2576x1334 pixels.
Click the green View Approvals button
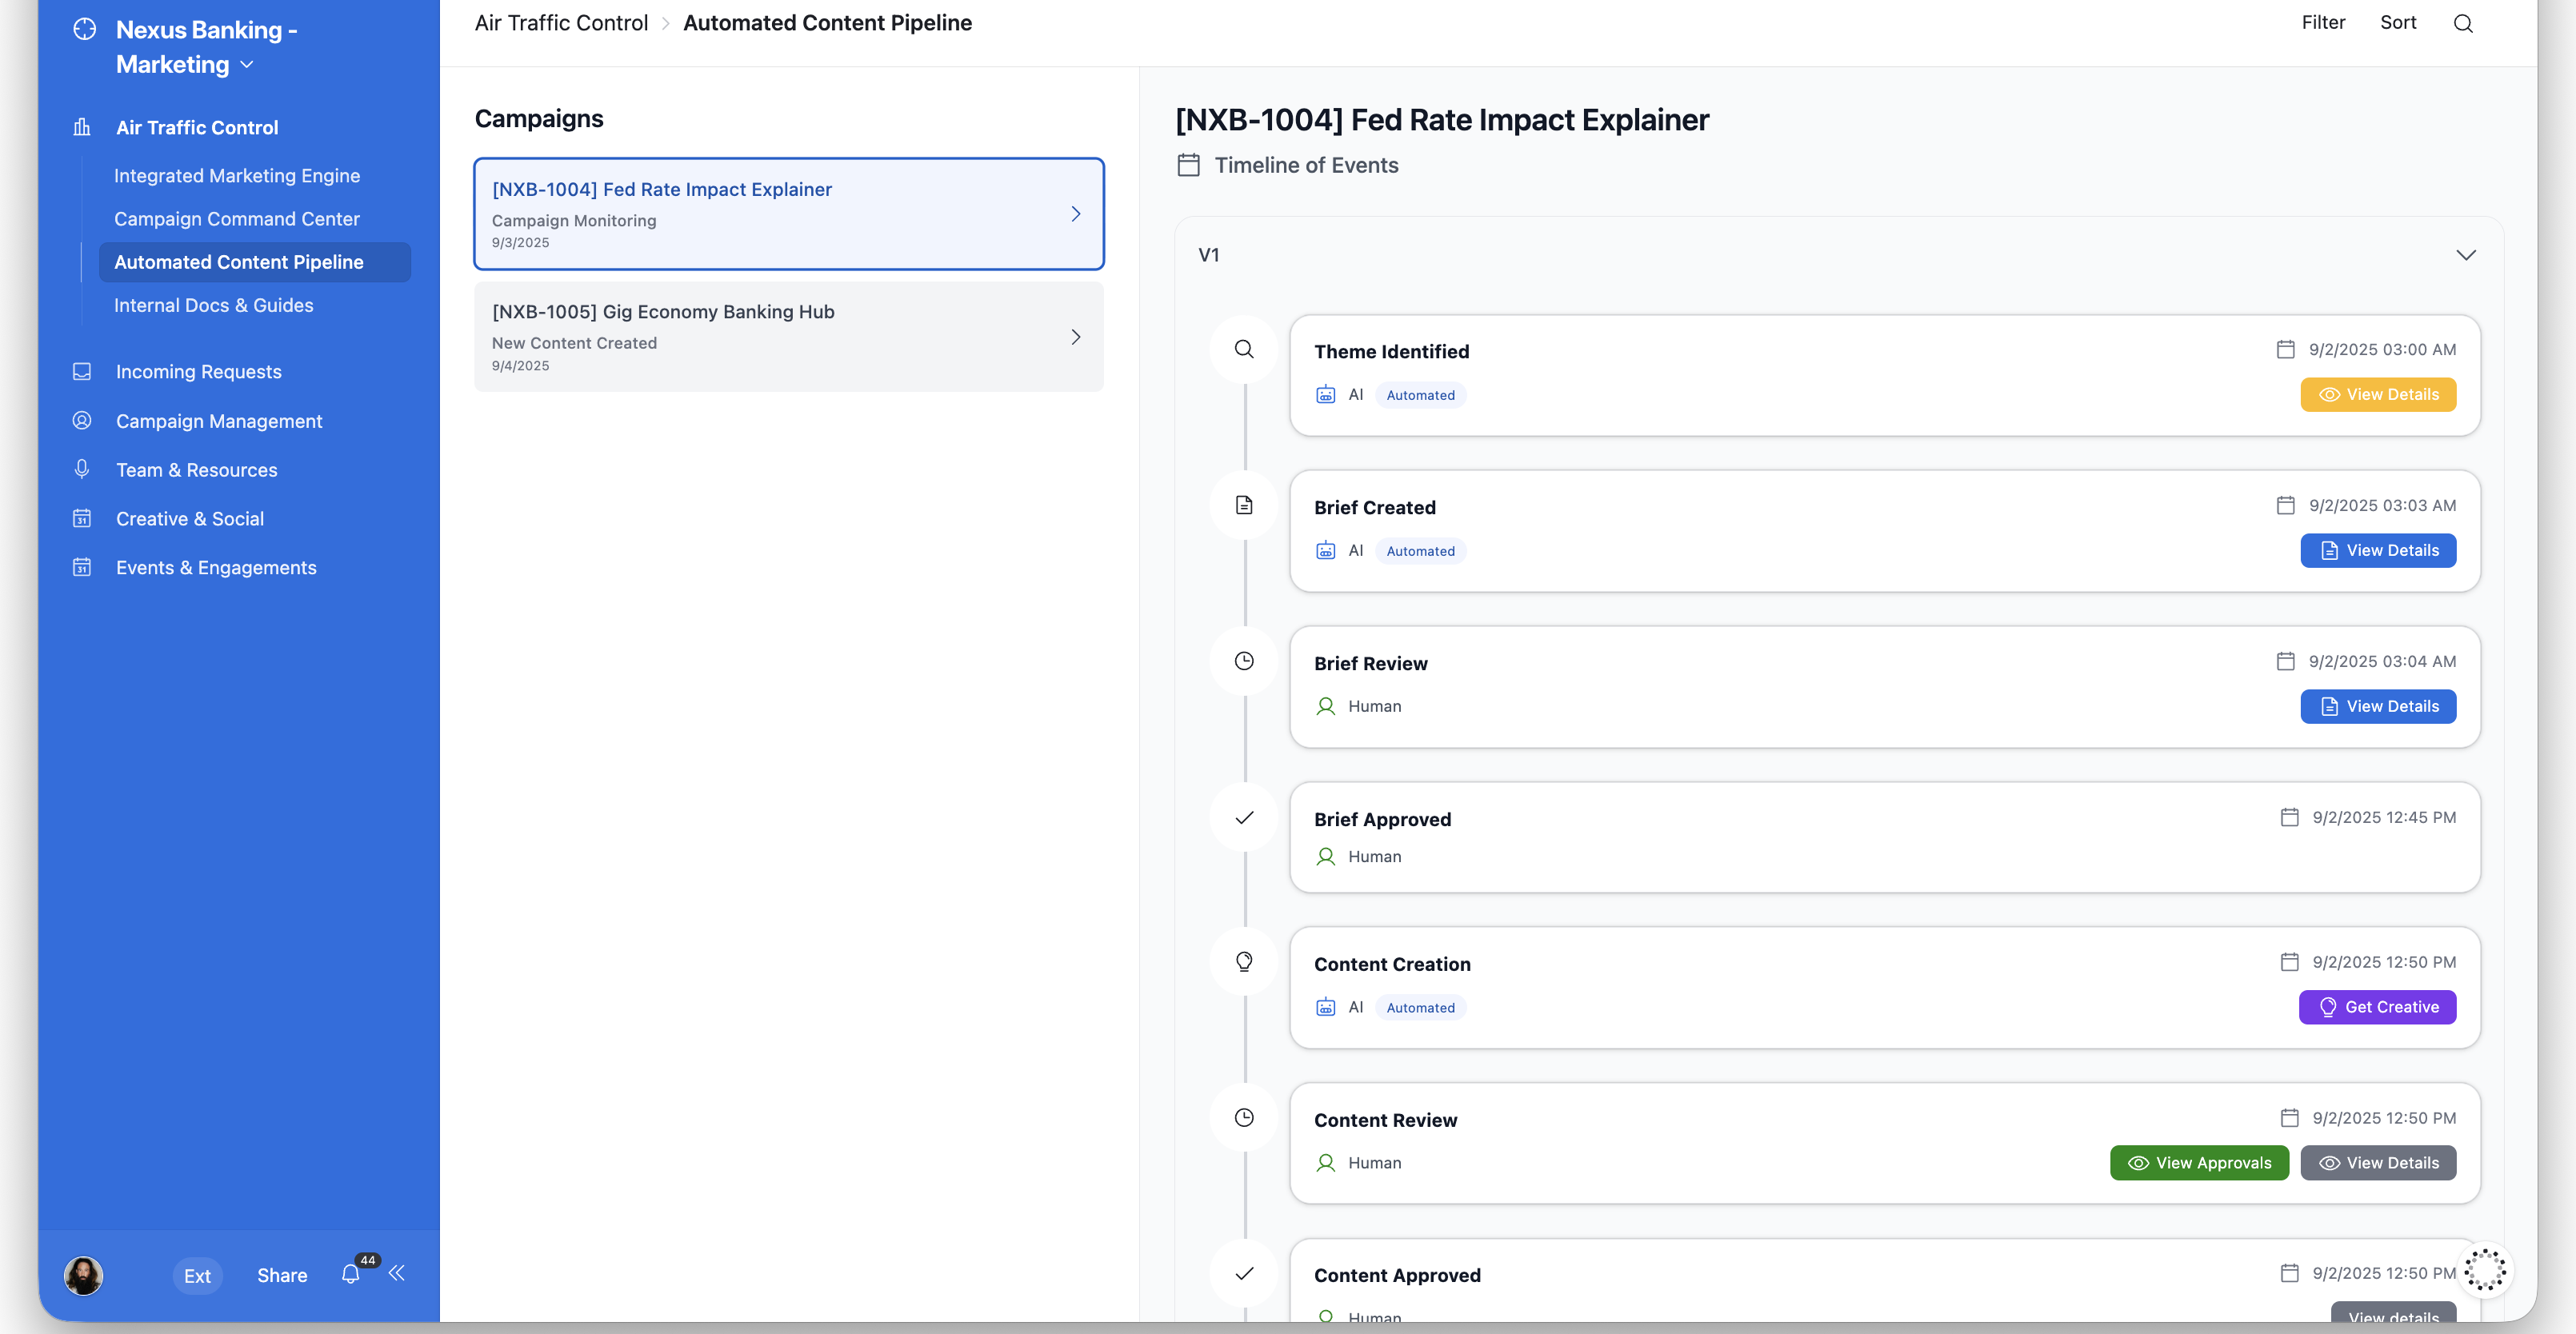(x=2198, y=1163)
